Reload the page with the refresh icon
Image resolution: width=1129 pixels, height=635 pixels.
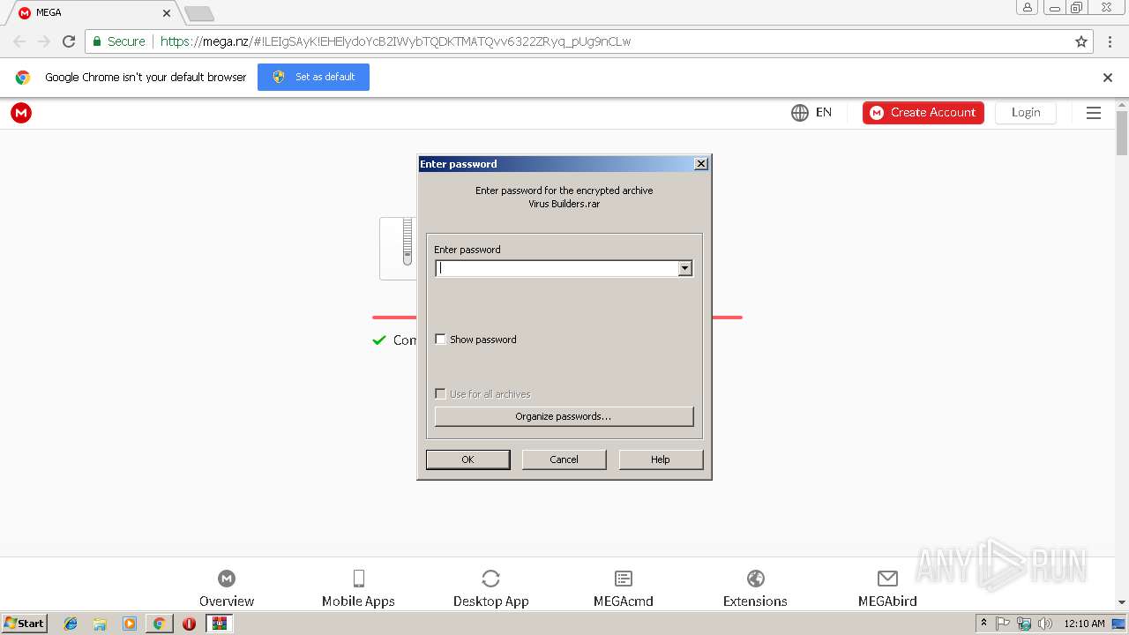pyautogui.click(x=69, y=41)
